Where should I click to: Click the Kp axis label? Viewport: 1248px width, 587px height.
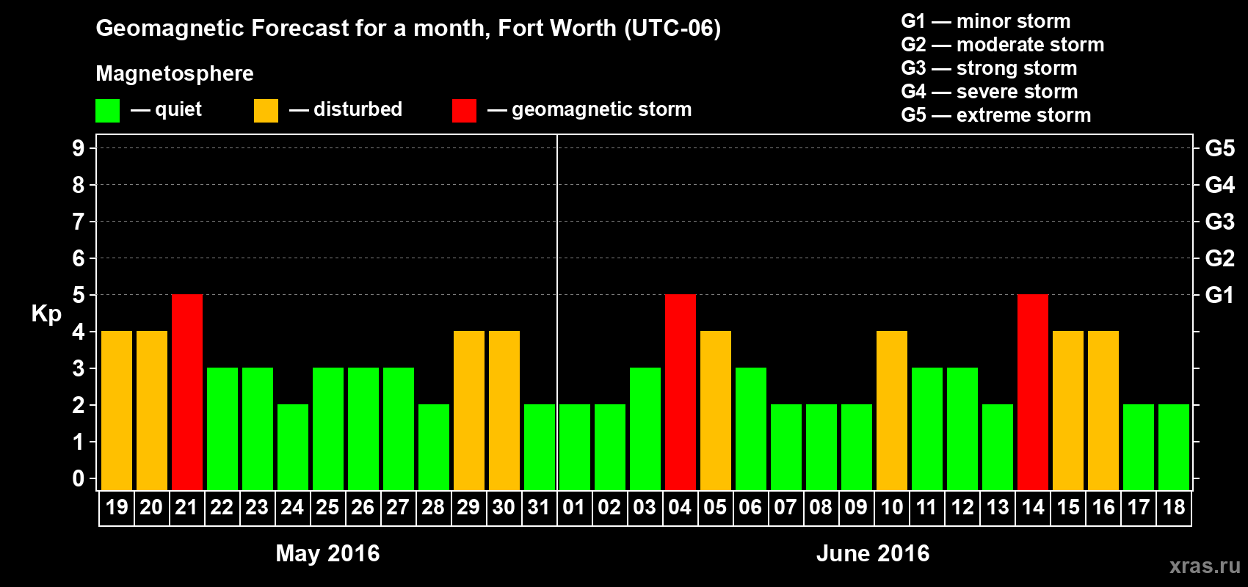46,314
